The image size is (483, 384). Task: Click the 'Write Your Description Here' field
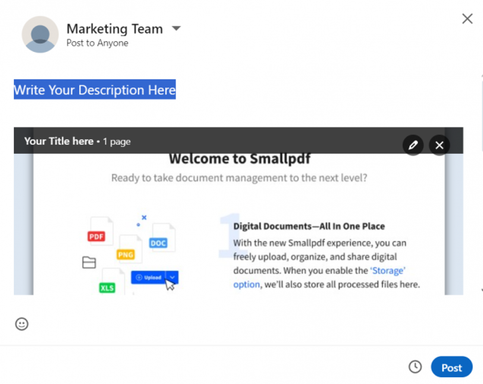coord(95,90)
